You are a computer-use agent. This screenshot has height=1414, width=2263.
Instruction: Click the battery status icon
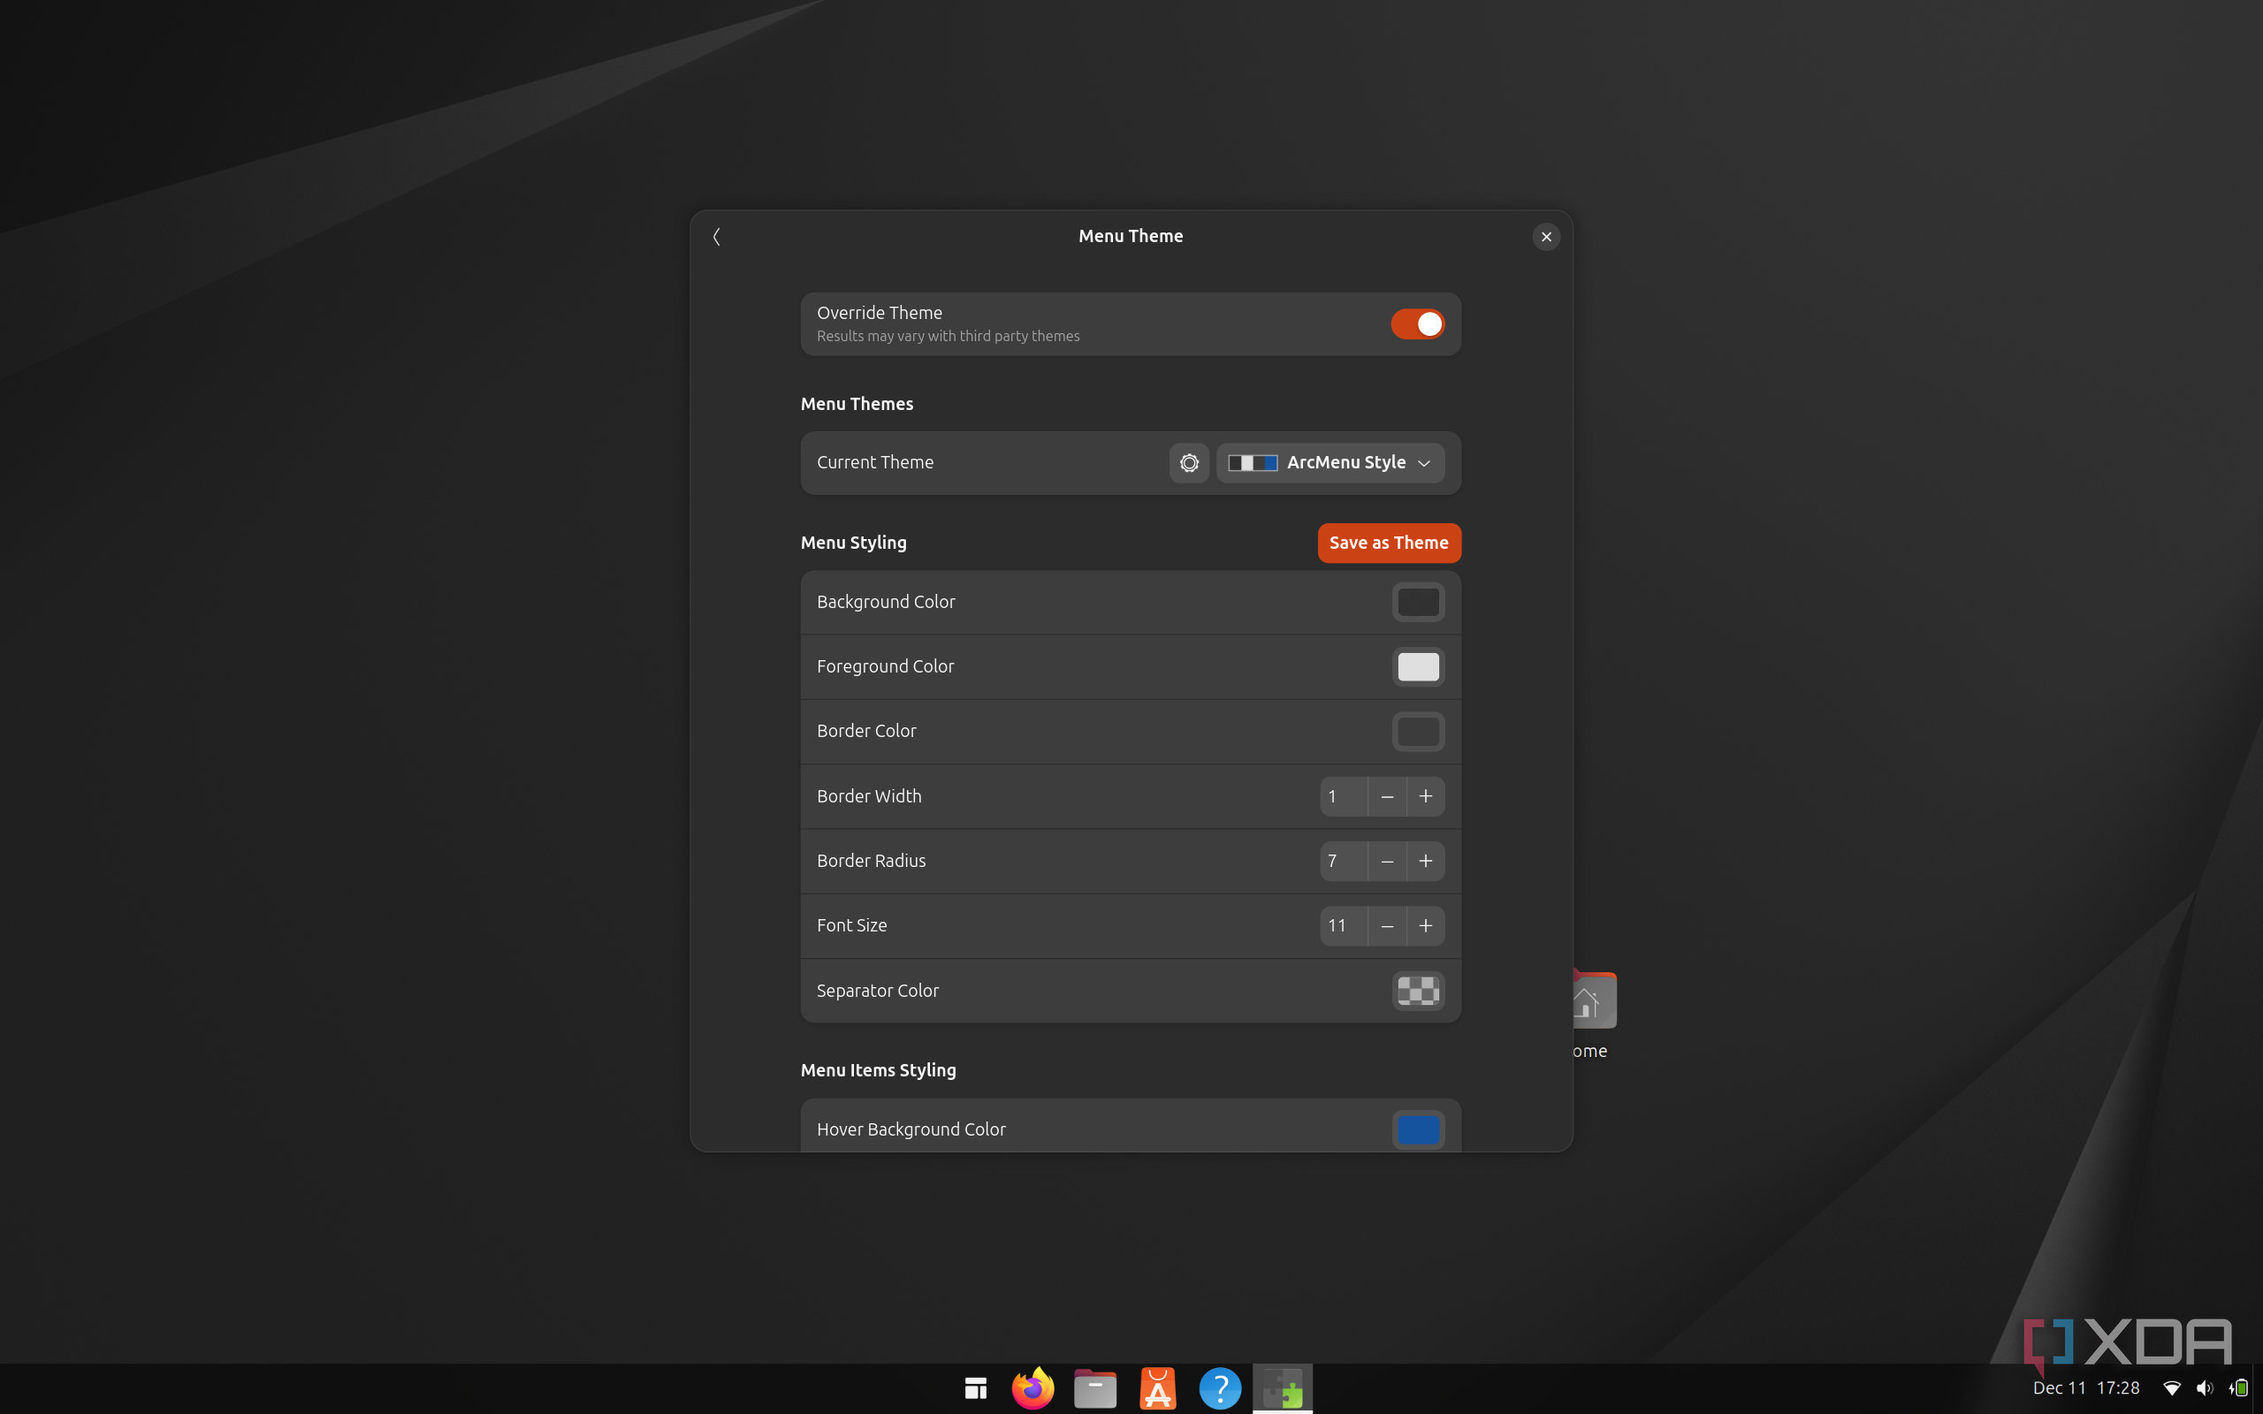click(x=2237, y=1388)
